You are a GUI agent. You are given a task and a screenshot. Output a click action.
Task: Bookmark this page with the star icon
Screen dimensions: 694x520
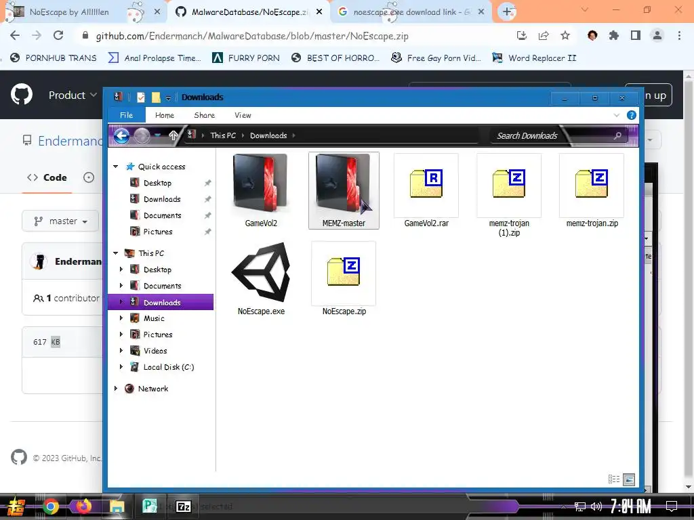[565, 35]
